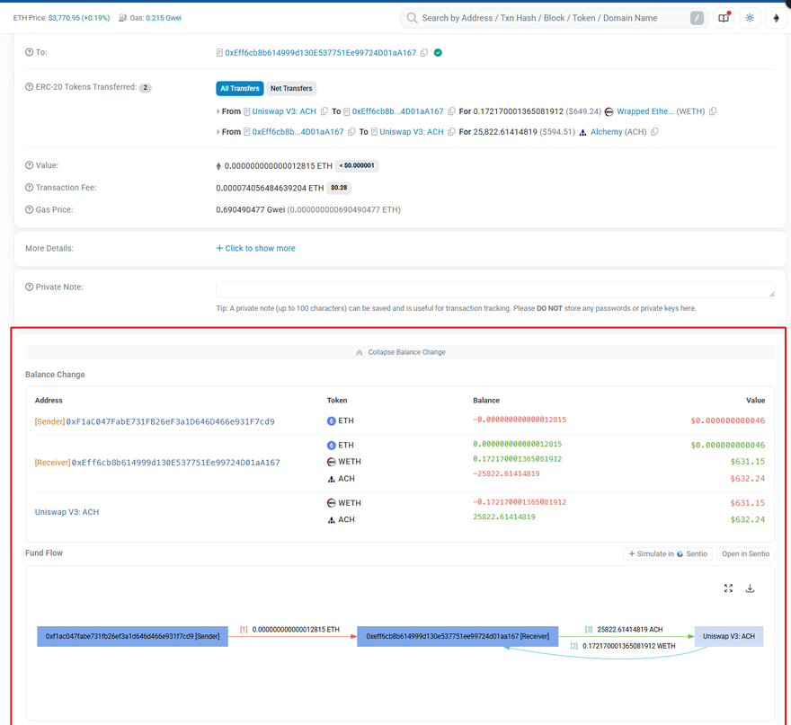The image size is (791, 725).
Task: Click the Wrapped Ether token logo
Action: (609, 111)
